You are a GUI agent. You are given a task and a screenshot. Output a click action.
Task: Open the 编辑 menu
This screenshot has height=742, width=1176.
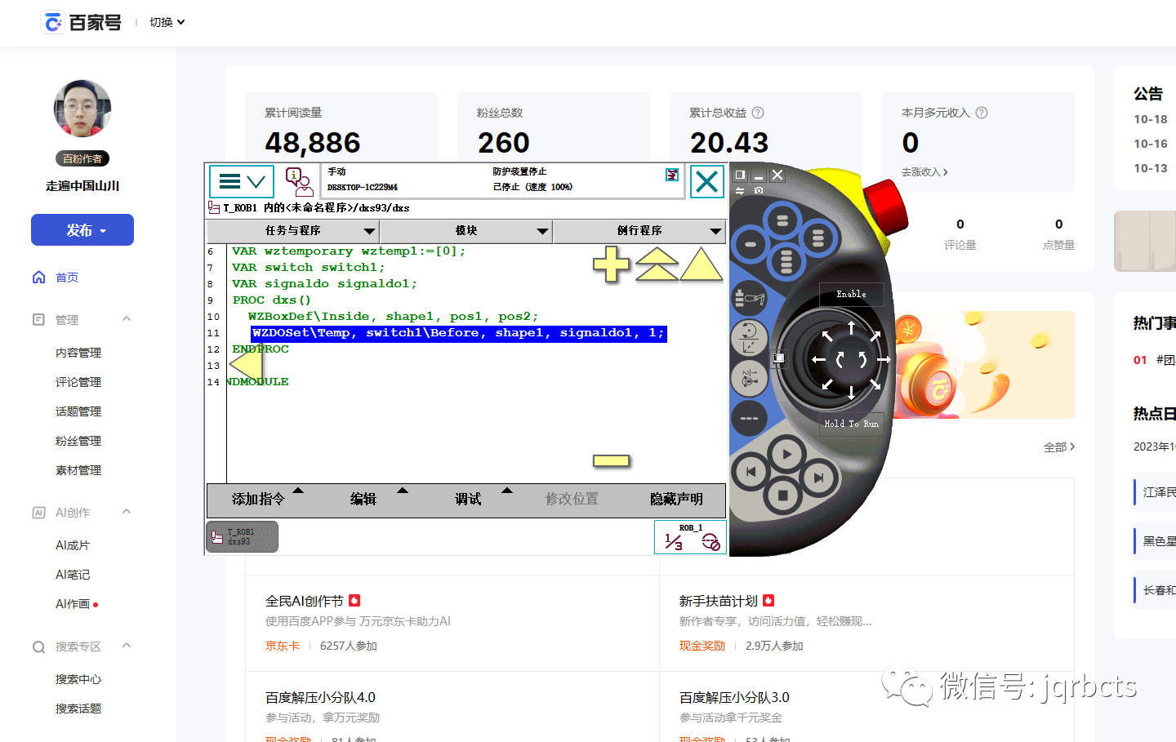click(363, 499)
